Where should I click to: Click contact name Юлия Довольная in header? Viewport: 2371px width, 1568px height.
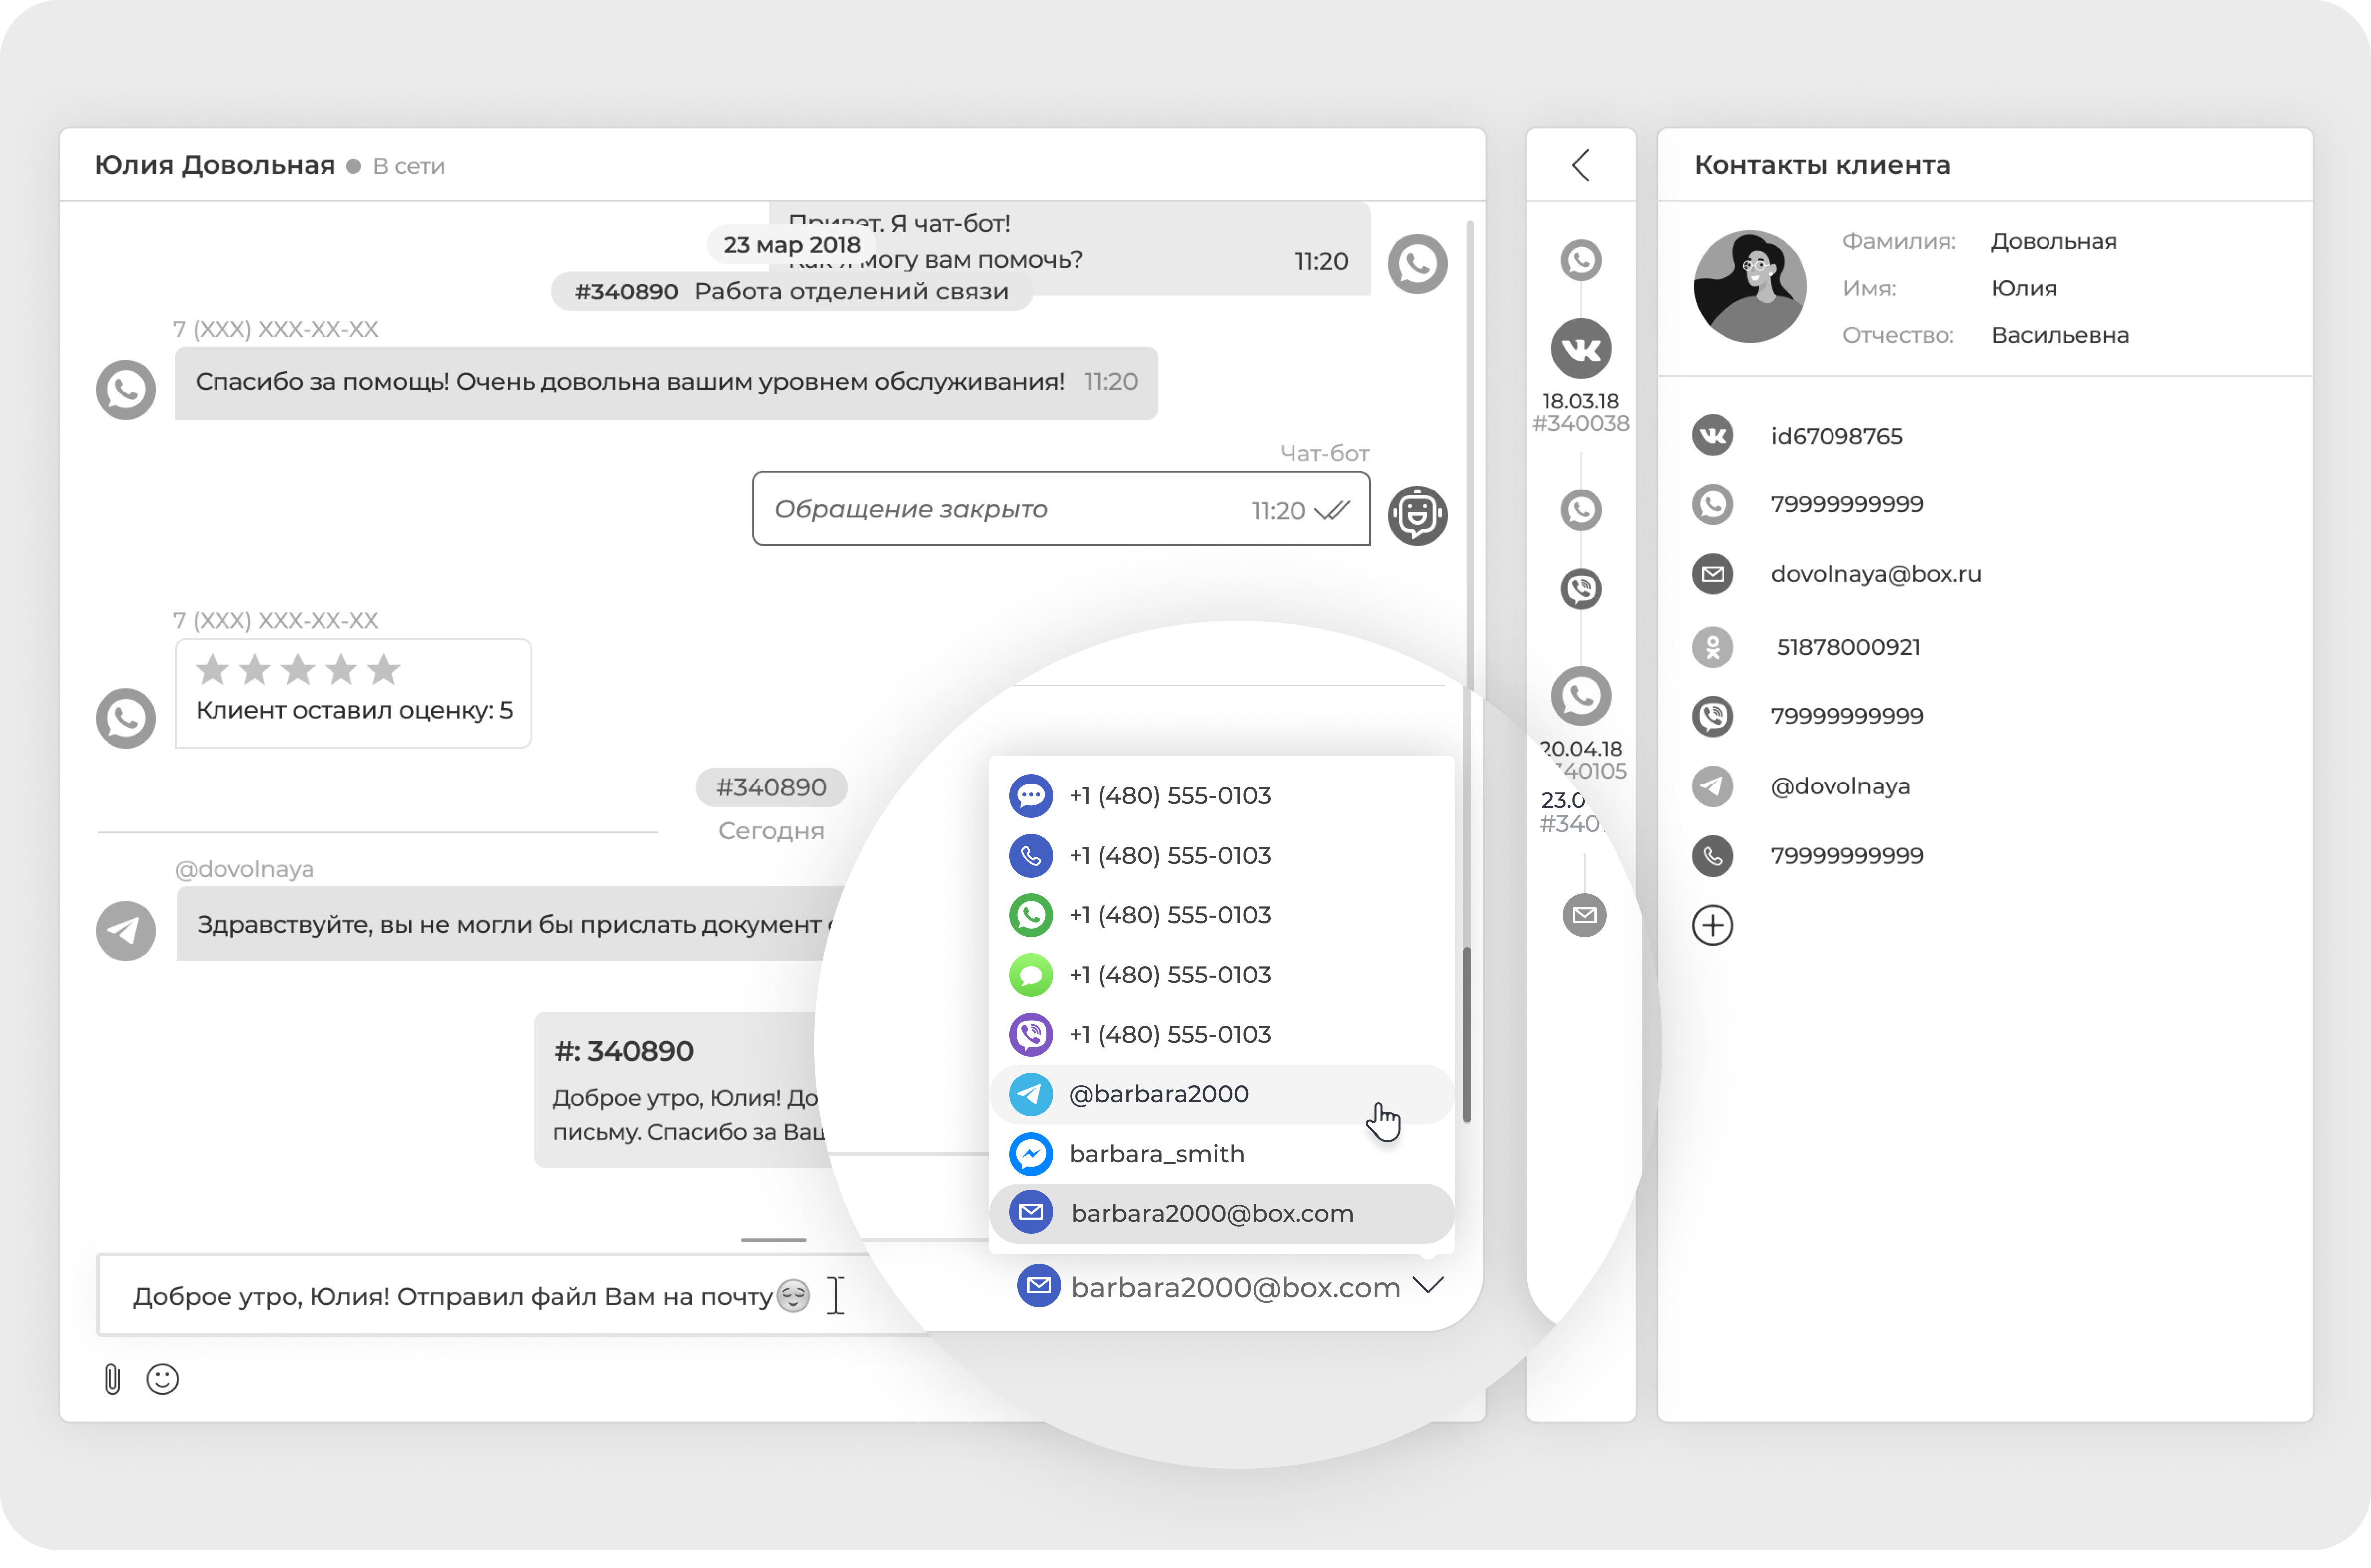(215, 165)
